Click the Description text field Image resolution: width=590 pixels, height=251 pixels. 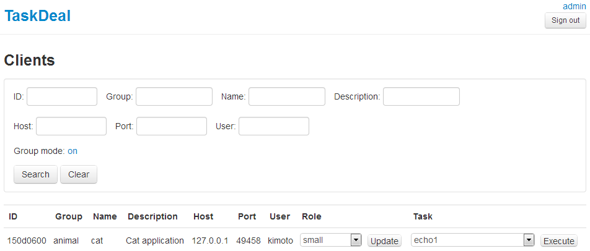[421, 96]
